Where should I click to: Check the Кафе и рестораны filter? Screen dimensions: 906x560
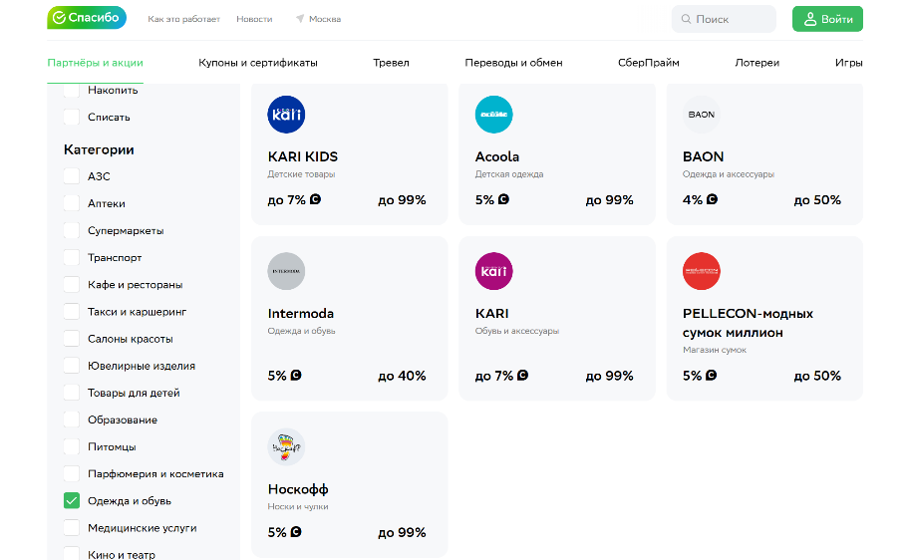tap(72, 285)
